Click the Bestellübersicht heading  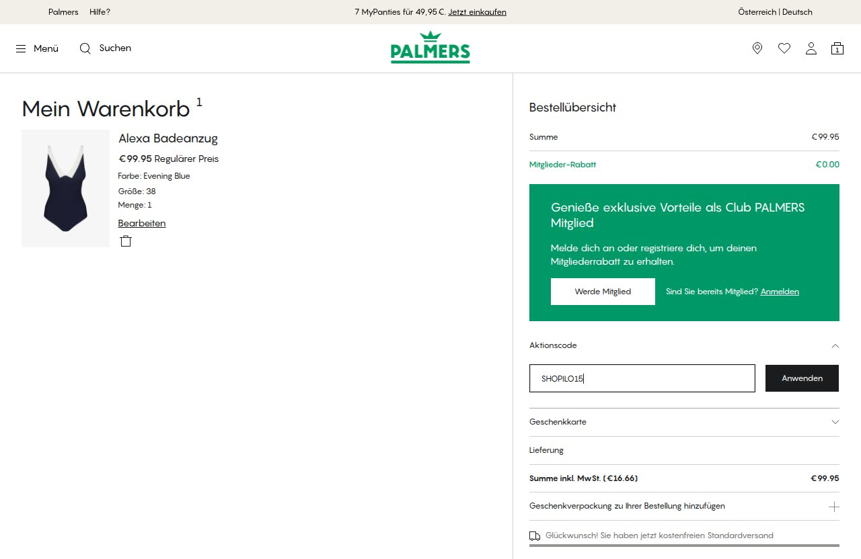coord(572,107)
